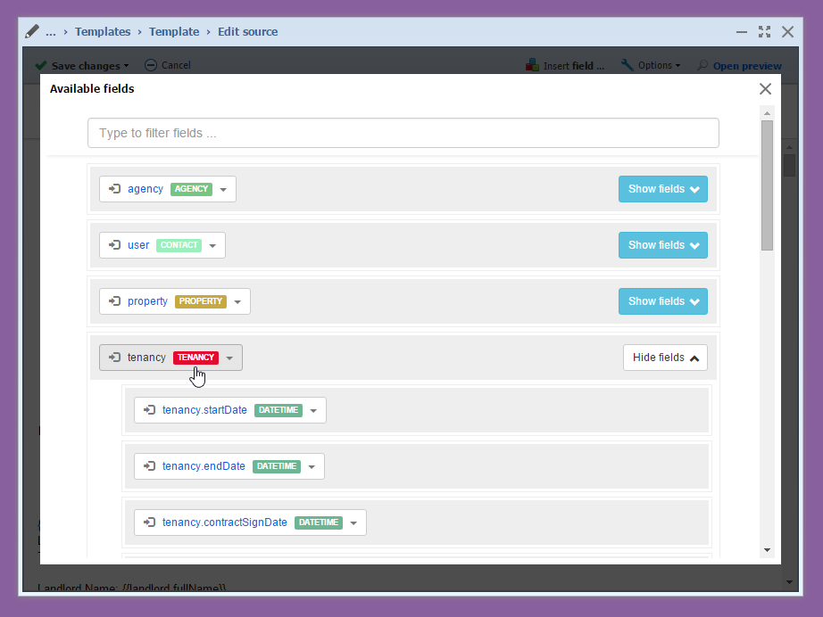823x617 pixels.
Task: Click the insert icon beside user field
Action: [114, 245]
